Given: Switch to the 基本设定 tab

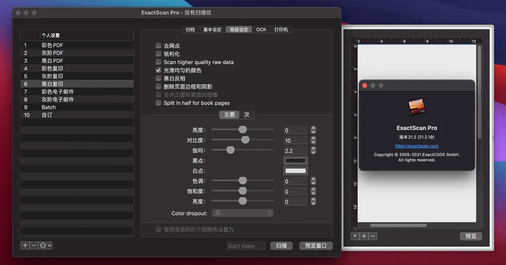Looking at the screenshot, I should coord(212,30).
